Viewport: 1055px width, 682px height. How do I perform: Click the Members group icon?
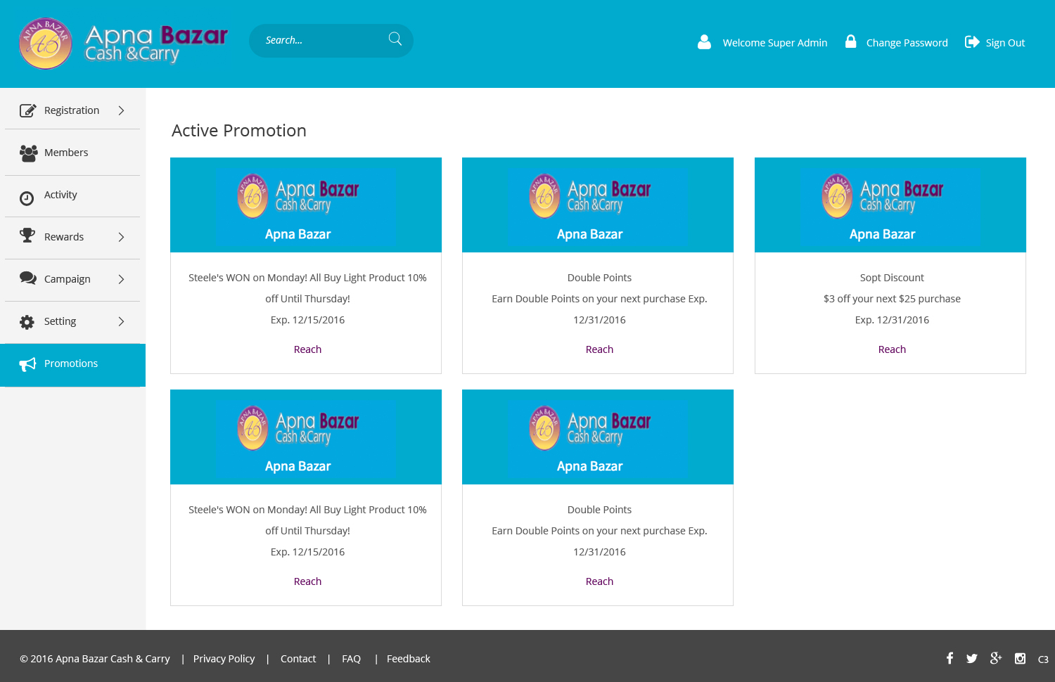tap(28, 153)
